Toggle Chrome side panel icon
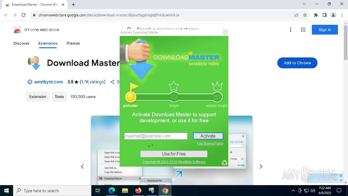 click(325, 15)
